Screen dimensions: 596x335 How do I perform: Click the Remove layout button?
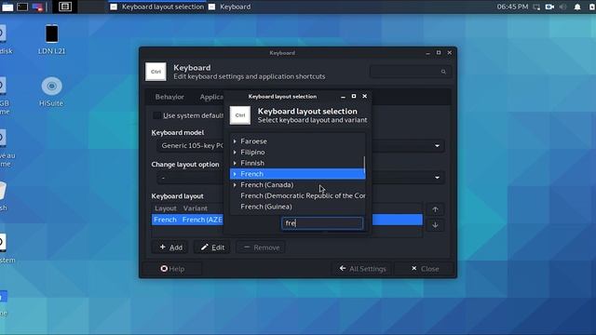click(262, 248)
